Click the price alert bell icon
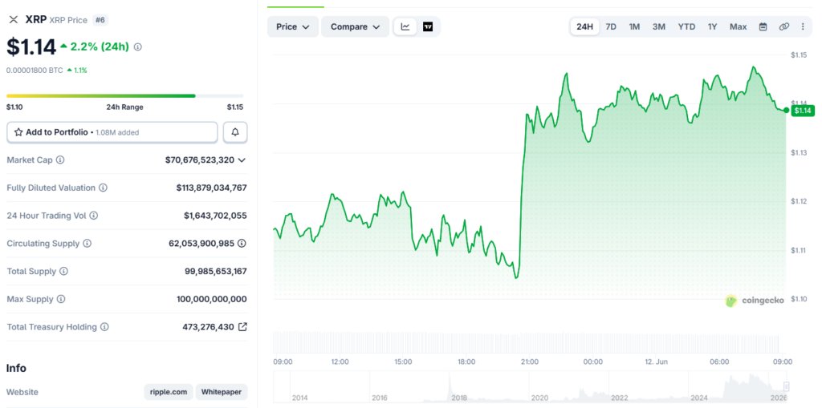The image size is (822, 408). click(235, 132)
